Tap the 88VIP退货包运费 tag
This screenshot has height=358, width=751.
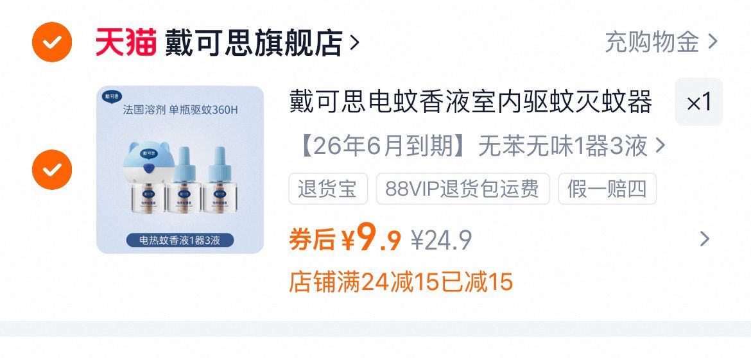tap(463, 189)
